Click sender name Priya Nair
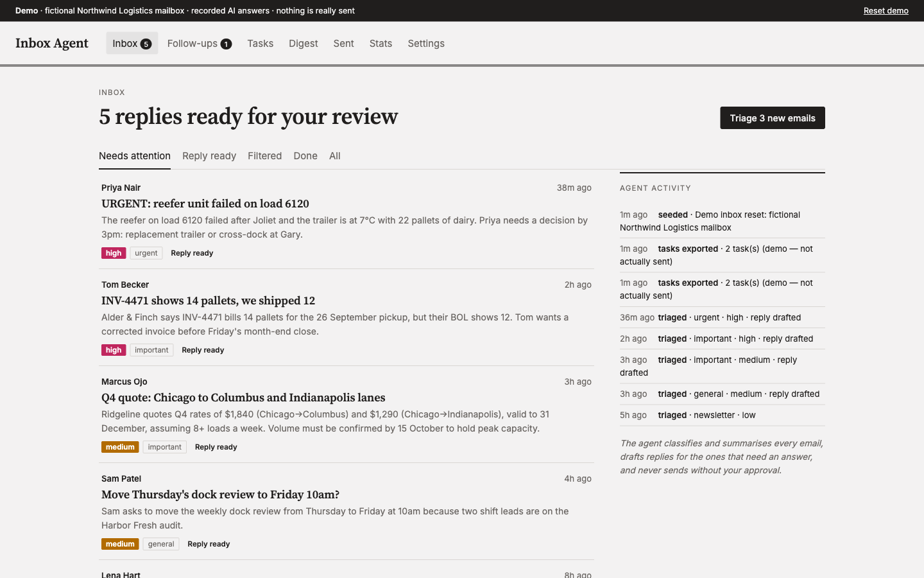 (x=121, y=188)
